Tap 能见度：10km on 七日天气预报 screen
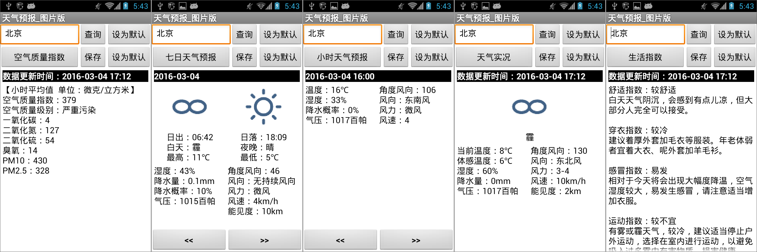 [255, 211]
